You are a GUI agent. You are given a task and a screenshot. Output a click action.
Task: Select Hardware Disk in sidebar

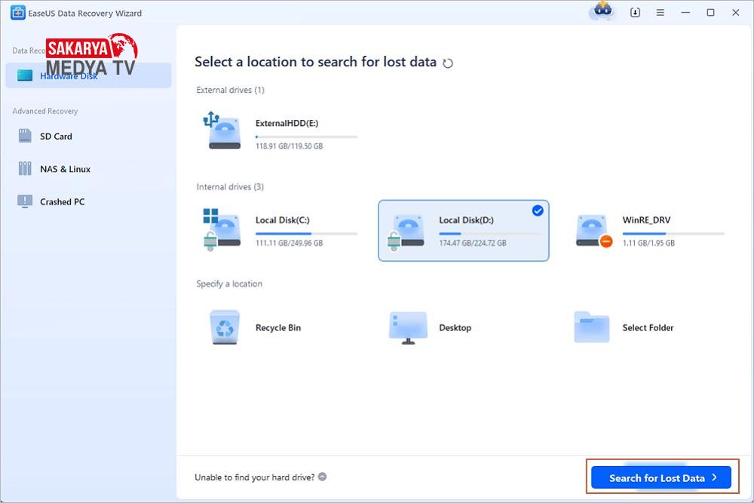pos(68,75)
